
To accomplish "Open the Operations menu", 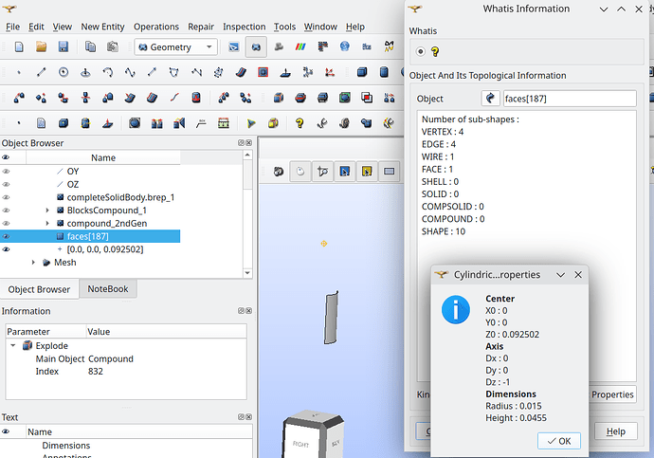I will tap(155, 27).
